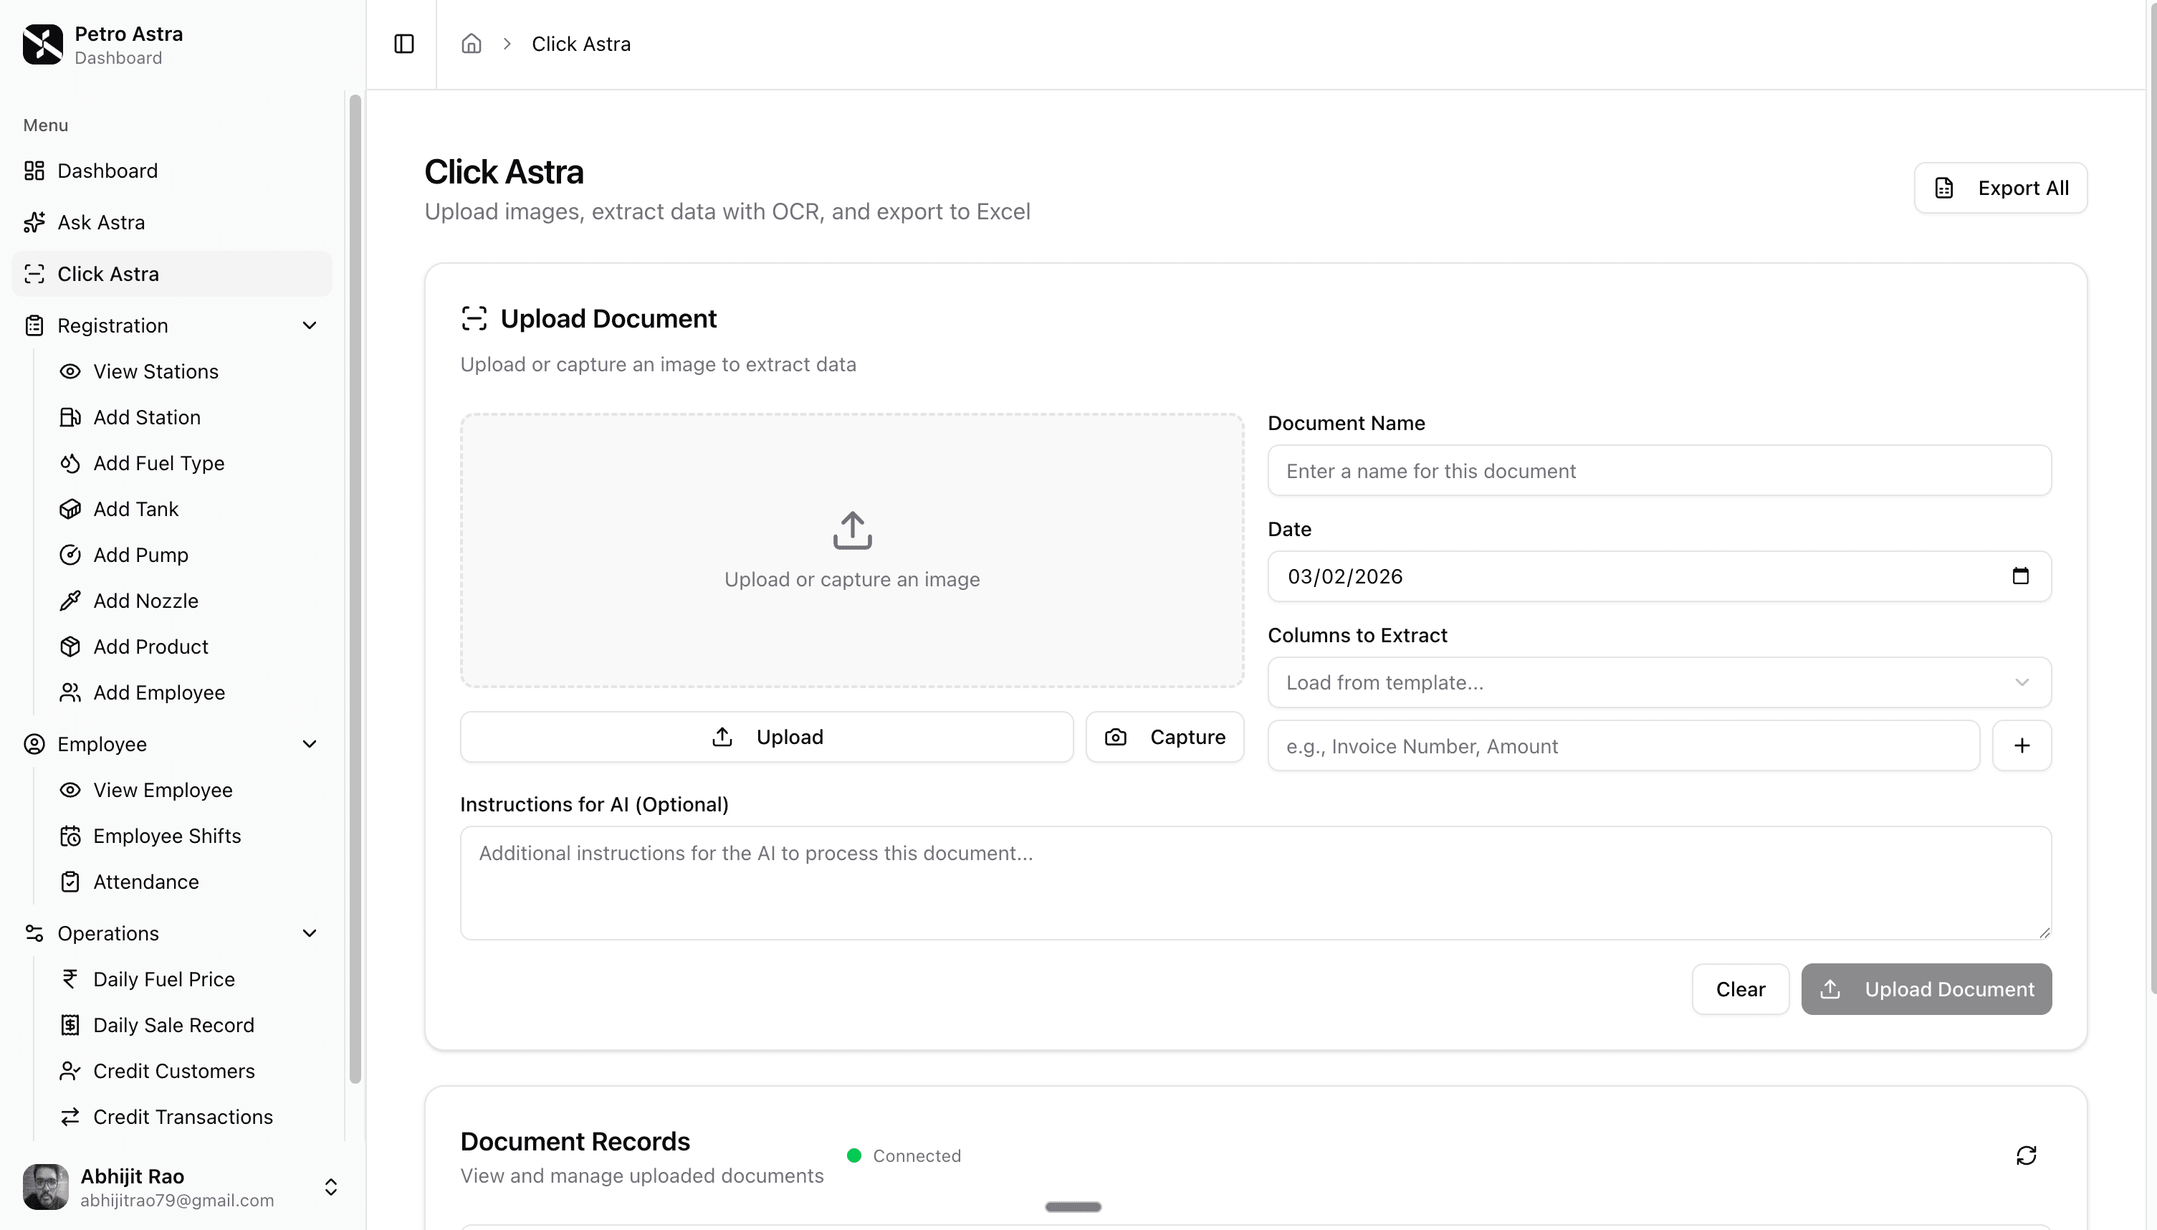Open Daily Fuel Price rupee icon
Screen dimensions: 2157x1230
click(x=71, y=979)
